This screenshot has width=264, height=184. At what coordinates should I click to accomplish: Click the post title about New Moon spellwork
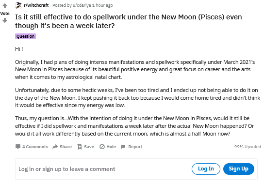tap(129, 21)
